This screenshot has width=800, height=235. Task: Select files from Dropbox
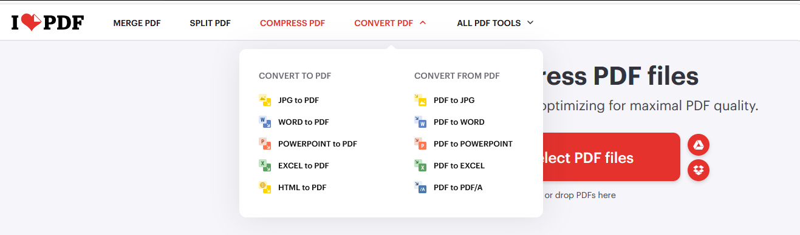[699, 170]
